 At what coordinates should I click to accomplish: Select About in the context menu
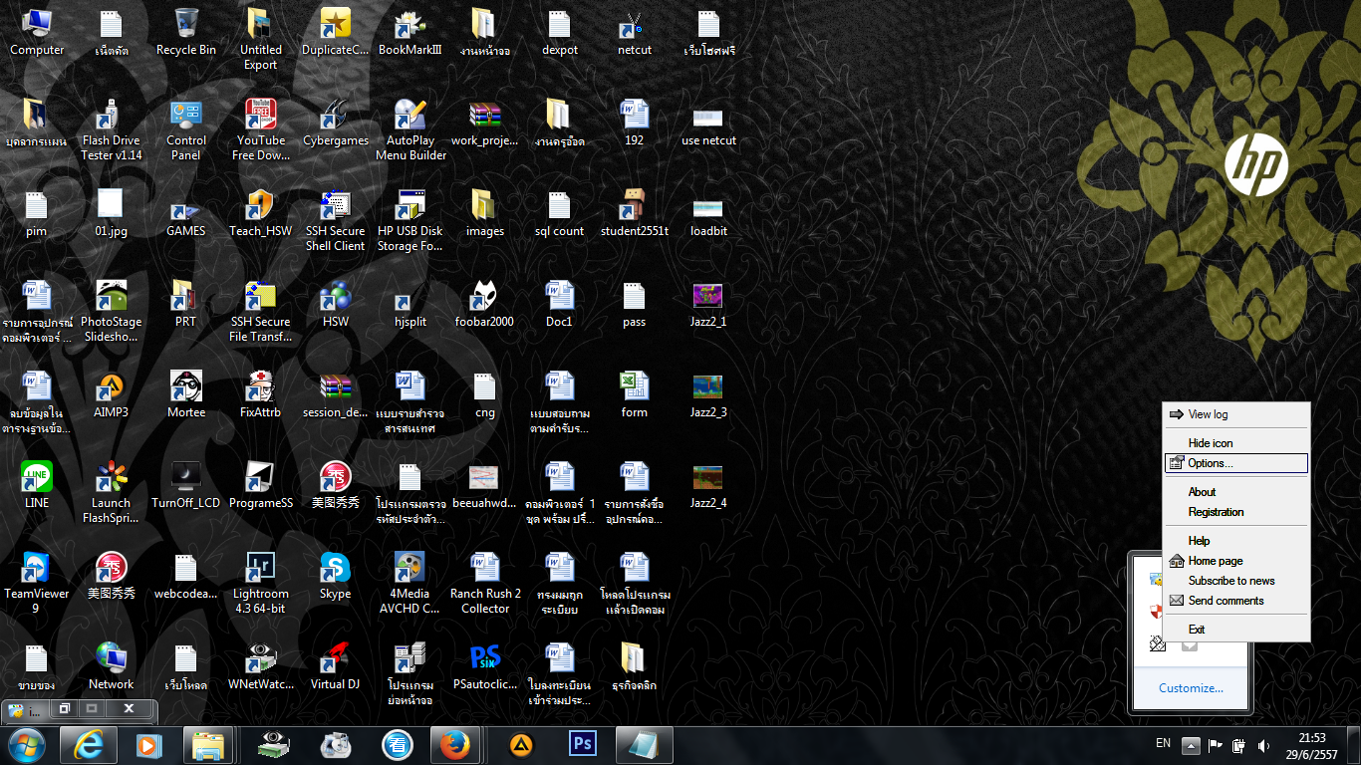point(1235,492)
